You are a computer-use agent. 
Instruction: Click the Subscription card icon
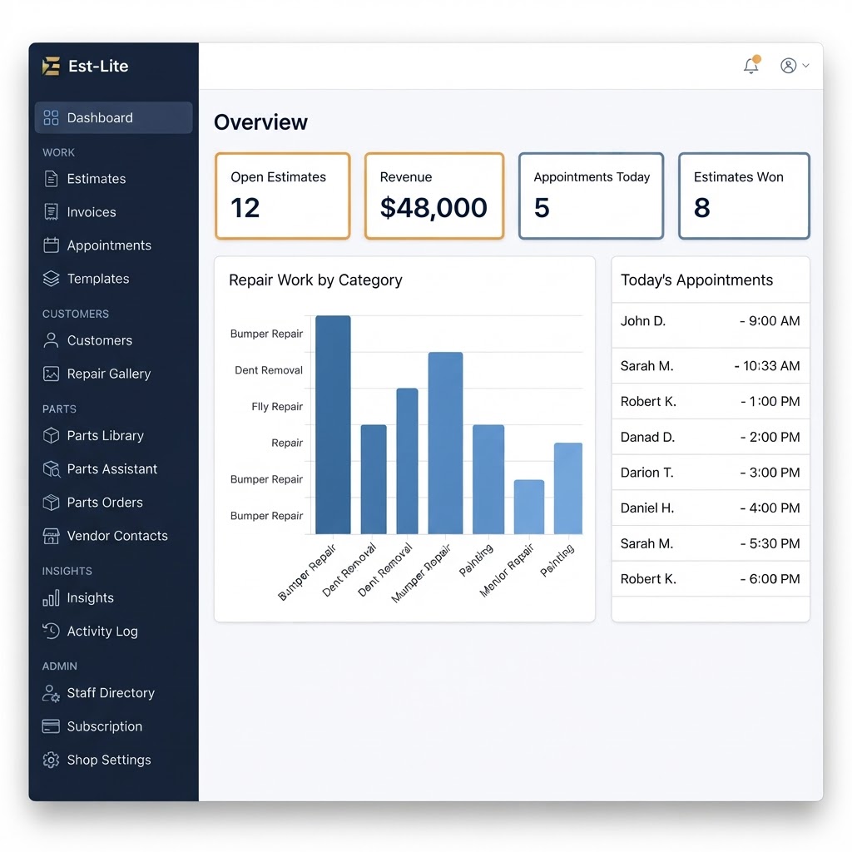click(x=51, y=726)
